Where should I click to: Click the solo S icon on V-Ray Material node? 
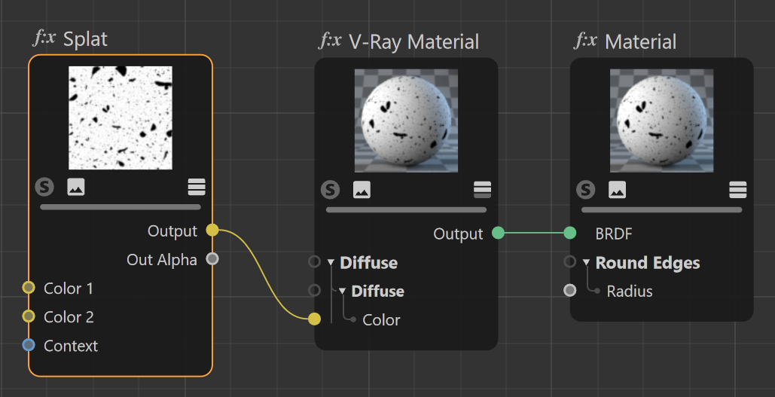tap(330, 190)
